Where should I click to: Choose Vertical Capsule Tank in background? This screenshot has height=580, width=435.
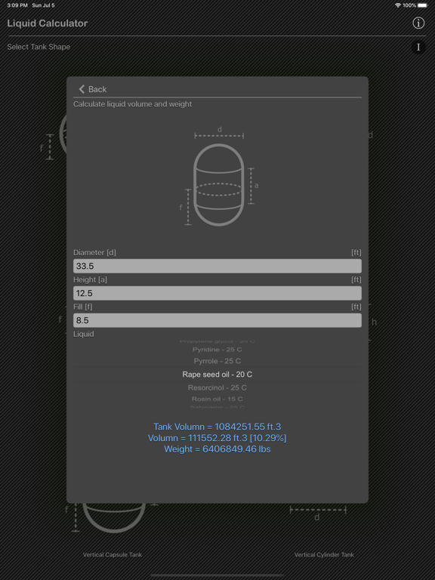click(112, 554)
